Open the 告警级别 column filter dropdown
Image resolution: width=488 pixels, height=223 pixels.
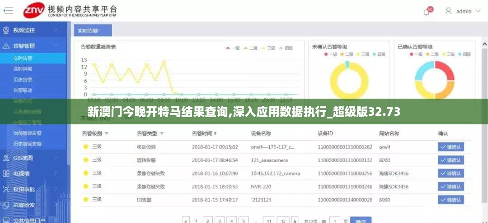pos(107,134)
